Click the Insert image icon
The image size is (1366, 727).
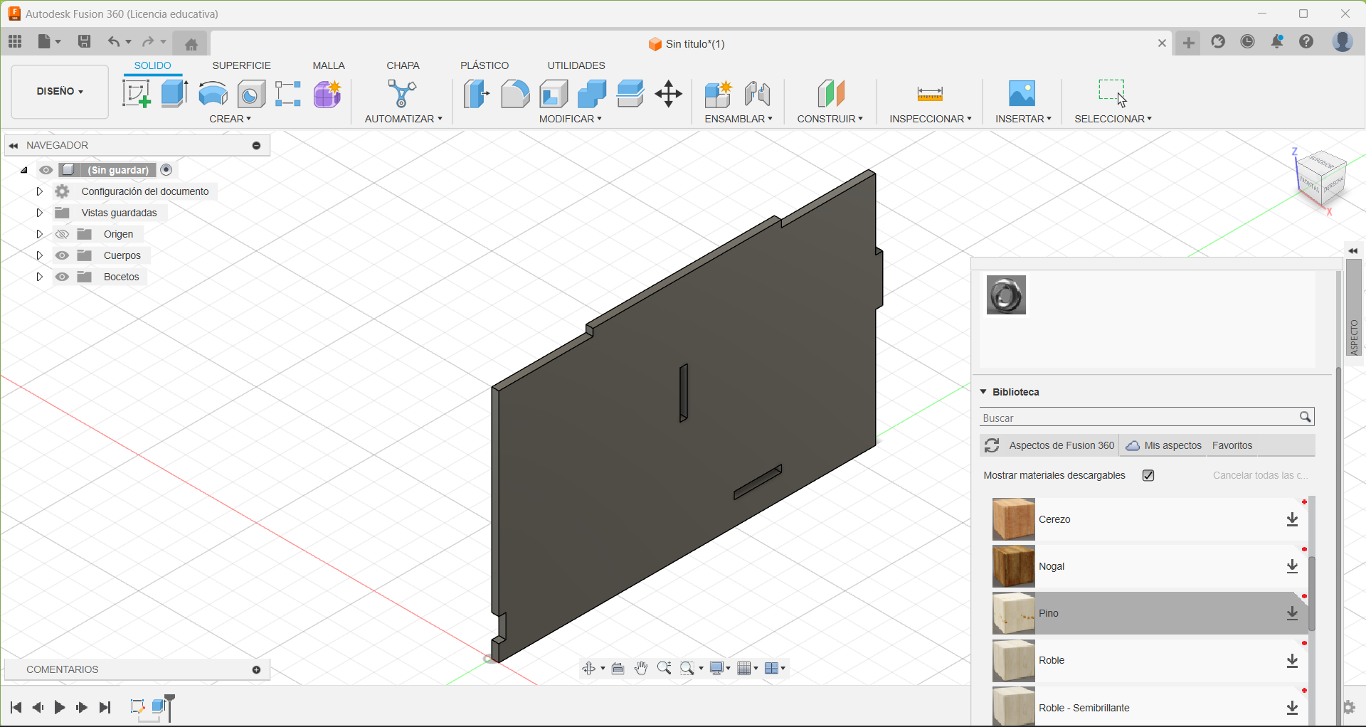(x=1022, y=94)
